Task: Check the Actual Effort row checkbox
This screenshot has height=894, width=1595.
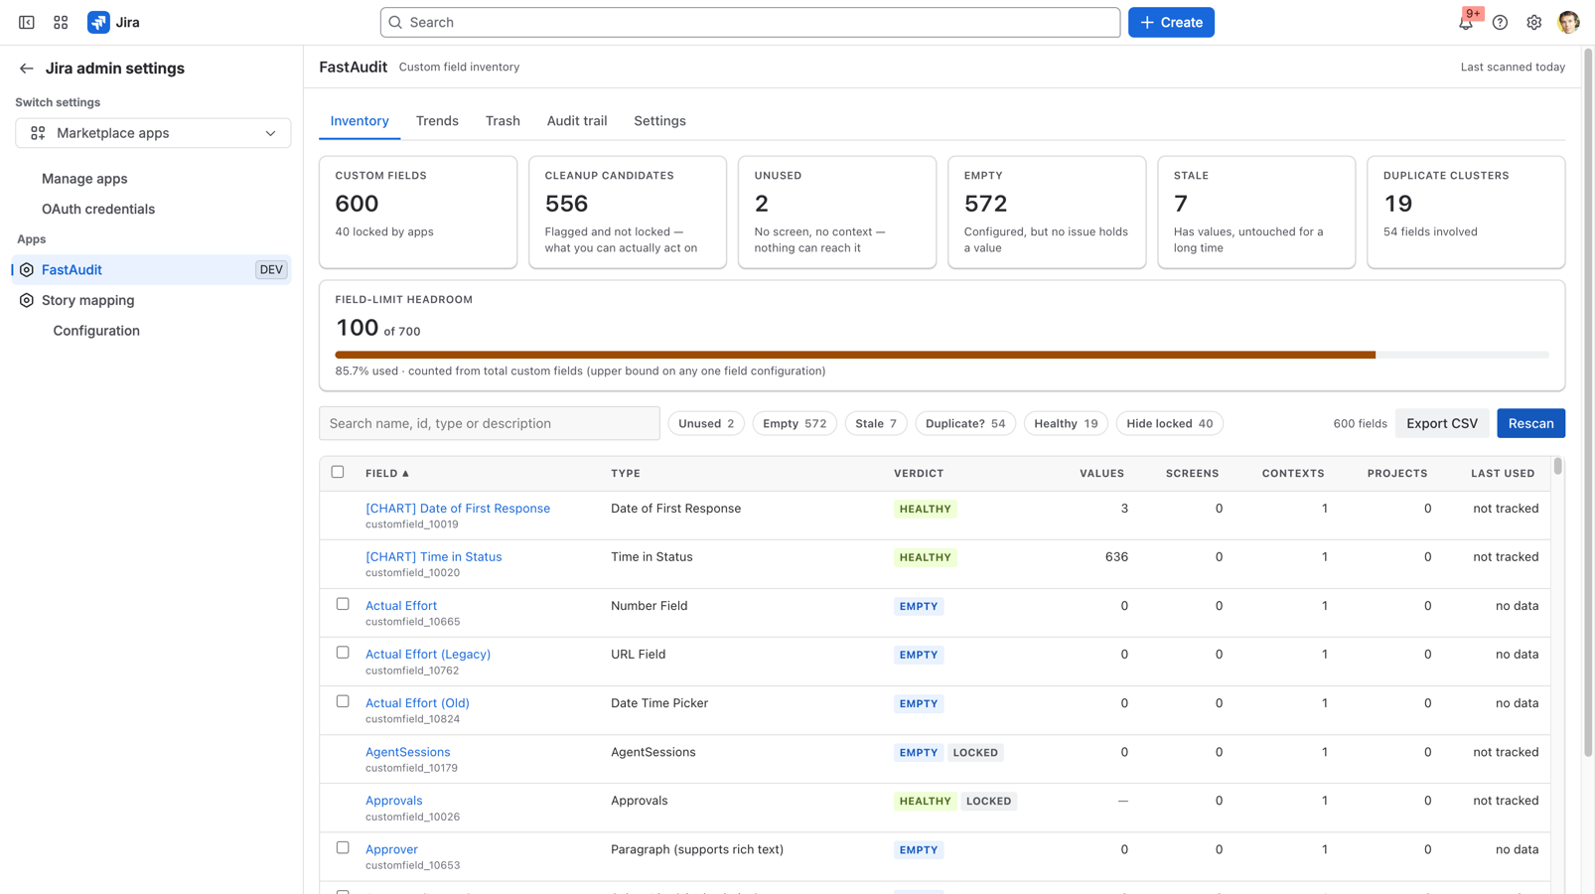Action: pos(343,604)
